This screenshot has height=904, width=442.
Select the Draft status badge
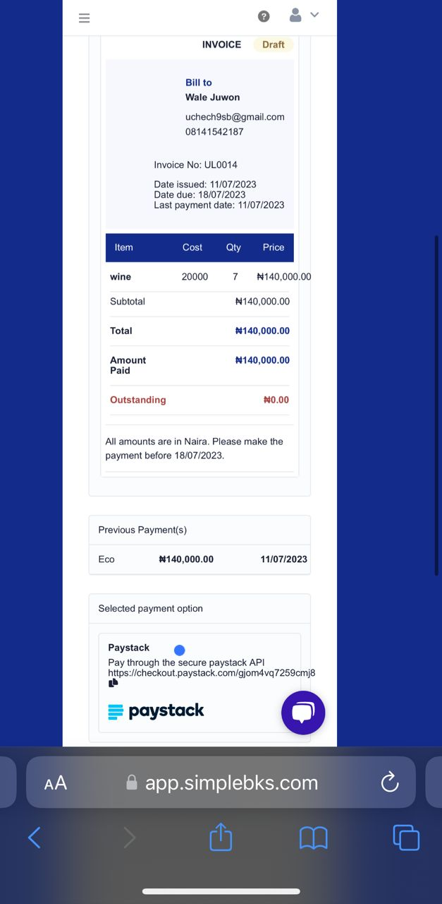tap(273, 44)
